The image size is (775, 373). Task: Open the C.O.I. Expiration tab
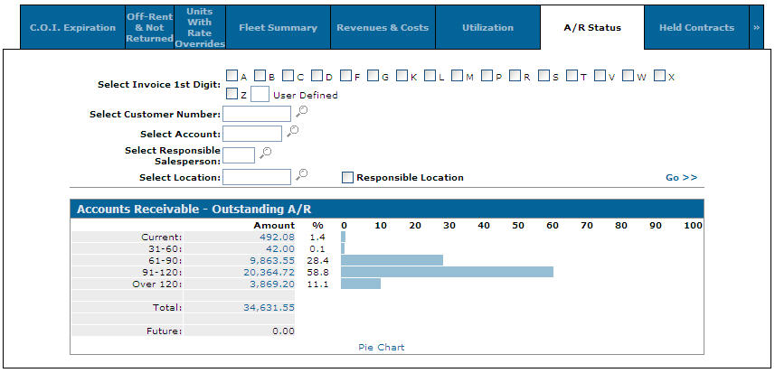72,27
